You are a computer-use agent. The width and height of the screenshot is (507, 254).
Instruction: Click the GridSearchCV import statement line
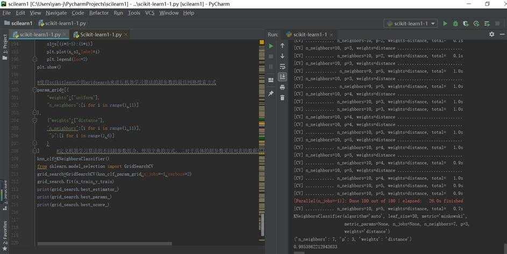point(95,166)
